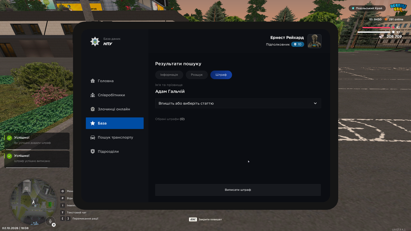Select the Штраф tab

(x=221, y=75)
